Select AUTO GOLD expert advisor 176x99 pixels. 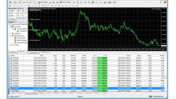pos(21,38)
